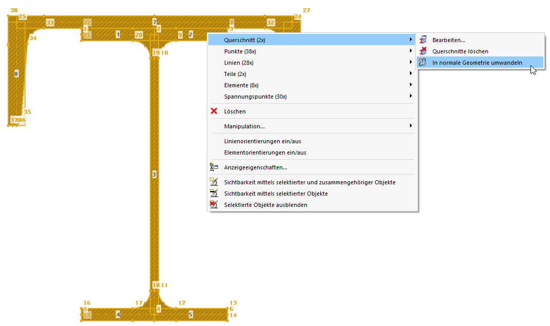The height and width of the screenshot is (326, 550).
Task: Click Sichtbarkeit mittels selektierter Objekte icon
Action: tap(214, 193)
